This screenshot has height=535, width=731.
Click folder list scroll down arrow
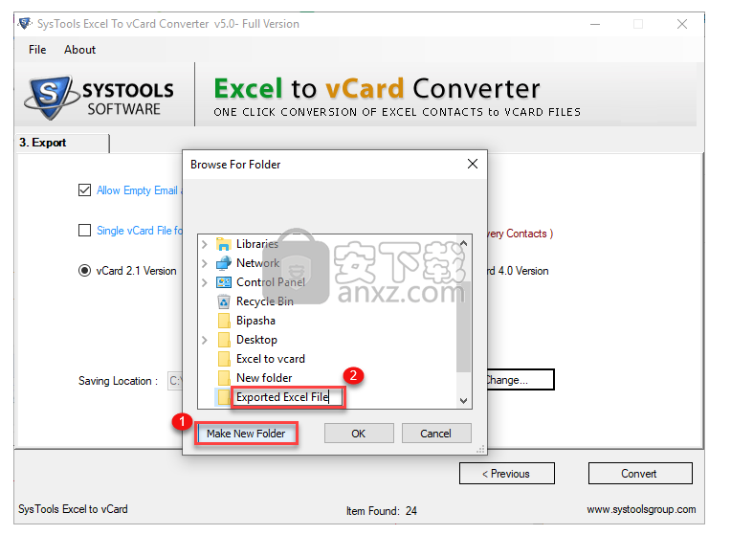(x=463, y=401)
